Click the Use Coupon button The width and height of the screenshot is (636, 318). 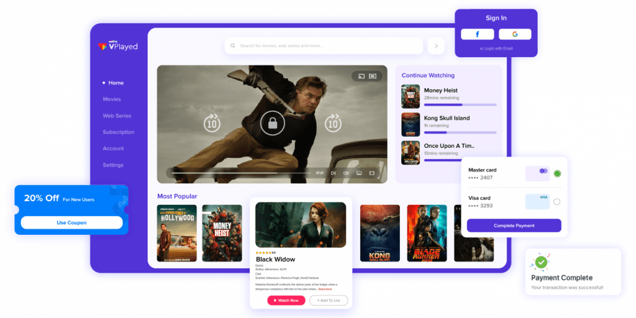click(x=71, y=223)
